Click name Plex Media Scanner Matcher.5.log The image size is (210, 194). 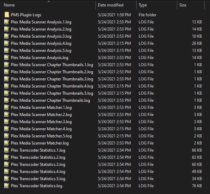click(41, 136)
